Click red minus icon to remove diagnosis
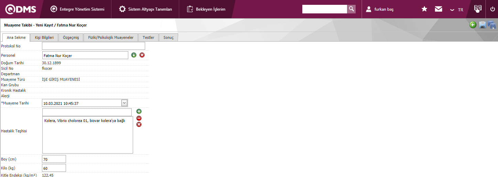498x177 pixels. [x=139, y=118]
